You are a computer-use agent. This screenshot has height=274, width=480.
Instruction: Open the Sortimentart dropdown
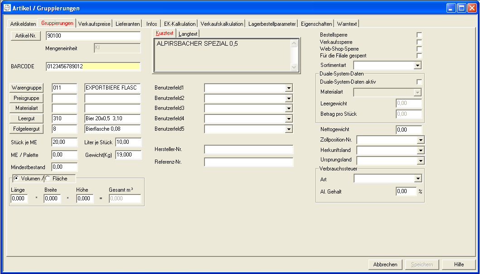(417, 66)
